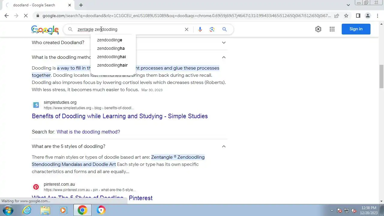Image resolution: width=384 pixels, height=216 pixels.
Task: Click simplestudies.org site name
Action: click(x=60, y=102)
